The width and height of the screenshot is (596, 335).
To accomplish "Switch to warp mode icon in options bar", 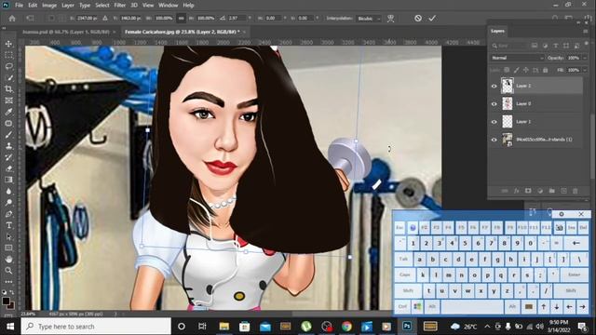I will tap(390, 19).
